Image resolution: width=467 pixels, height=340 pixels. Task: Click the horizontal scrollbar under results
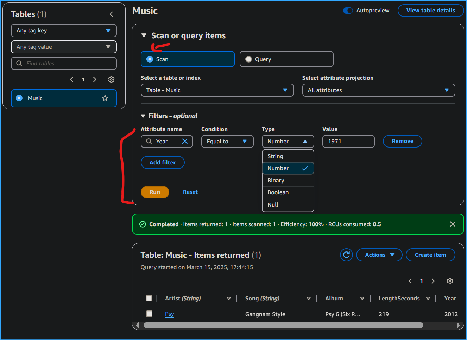tap(283, 325)
